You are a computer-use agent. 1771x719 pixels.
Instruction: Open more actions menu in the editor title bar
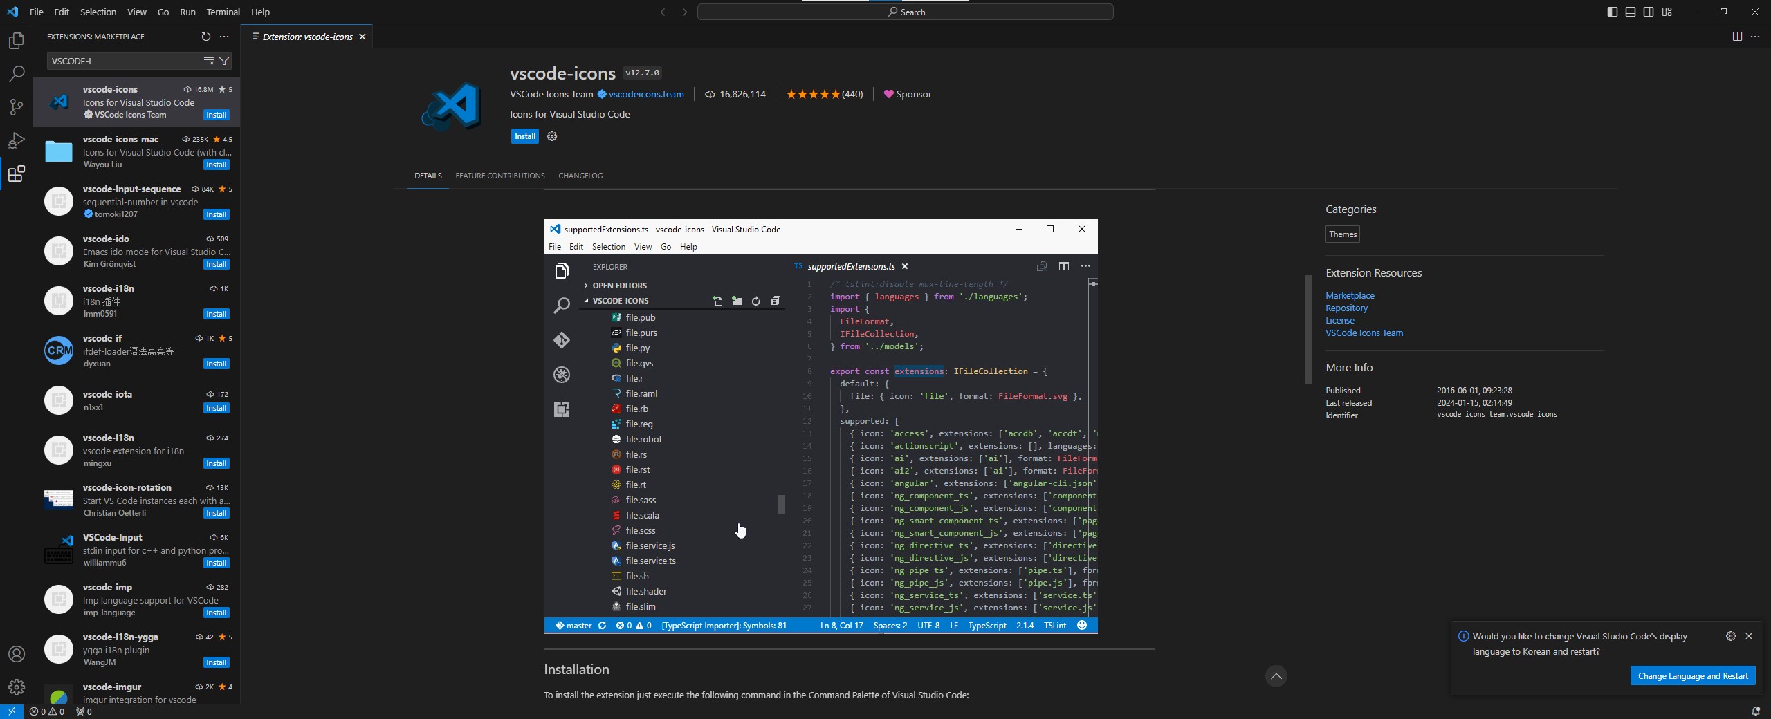point(1755,37)
